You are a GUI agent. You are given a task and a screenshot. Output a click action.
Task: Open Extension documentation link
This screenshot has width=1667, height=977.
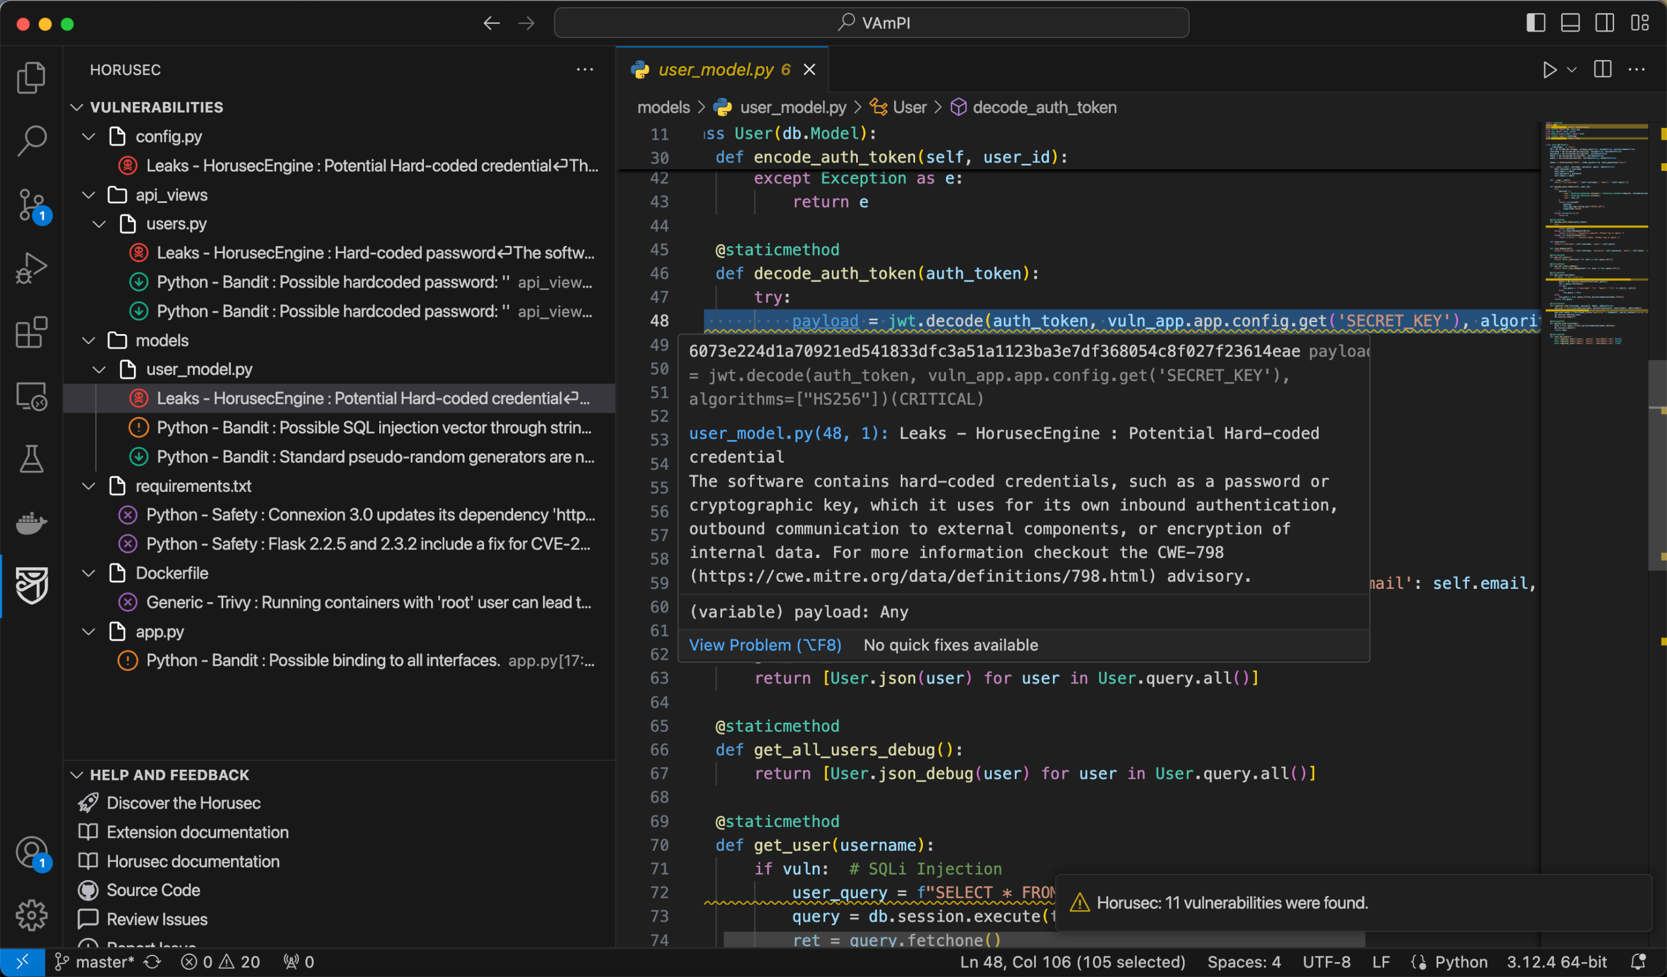pyautogui.click(x=198, y=832)
